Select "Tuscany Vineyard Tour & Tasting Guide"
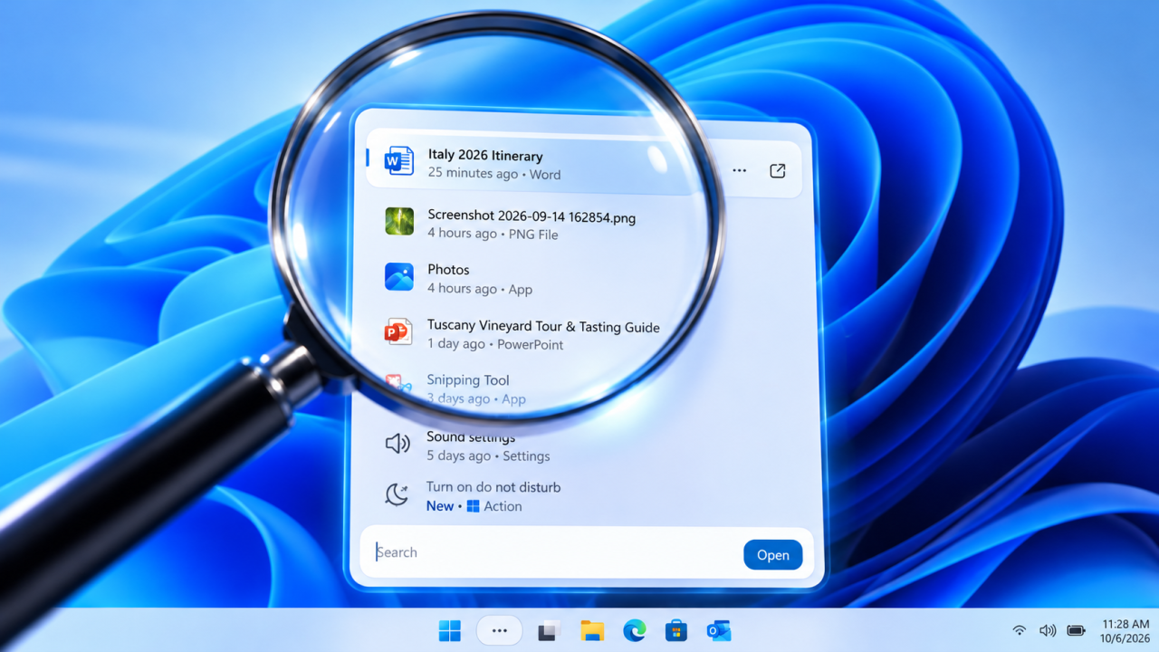Viewport: 1159px width, 652px height. tap(543, 327)
